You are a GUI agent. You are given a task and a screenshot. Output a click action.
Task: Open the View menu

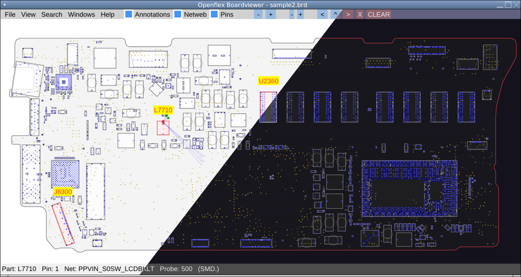tap(28, 14)
